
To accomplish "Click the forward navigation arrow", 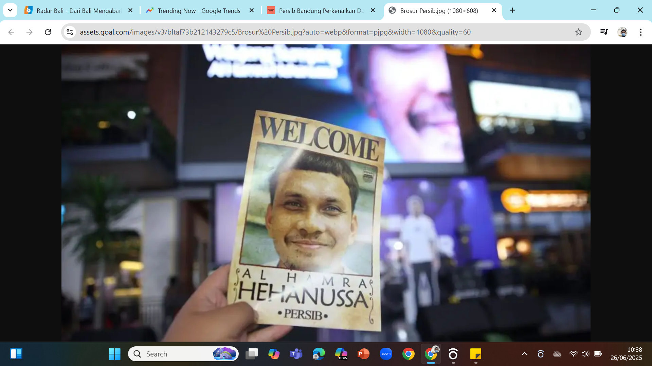I will point(30,32).
